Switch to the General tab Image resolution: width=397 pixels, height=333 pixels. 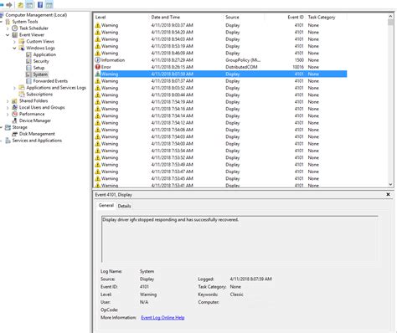[x=106, y=206]
